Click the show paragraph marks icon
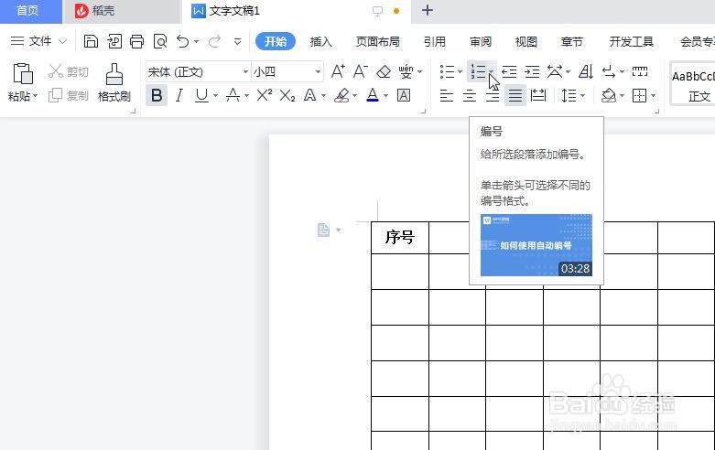The height and width of the screenshot is (450, 715). (609, 71)
